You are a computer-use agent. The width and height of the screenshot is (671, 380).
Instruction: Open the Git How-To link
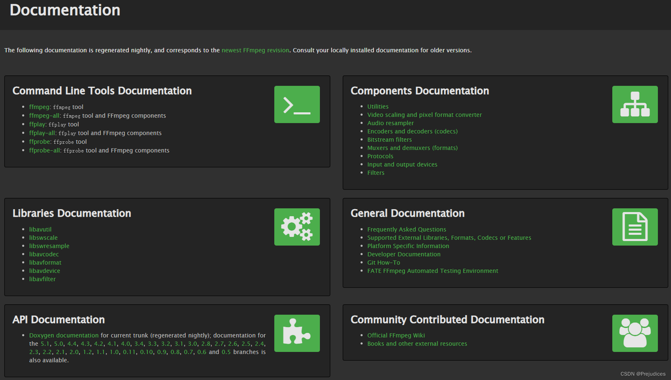pyautogui.click(x=383, y=262)
